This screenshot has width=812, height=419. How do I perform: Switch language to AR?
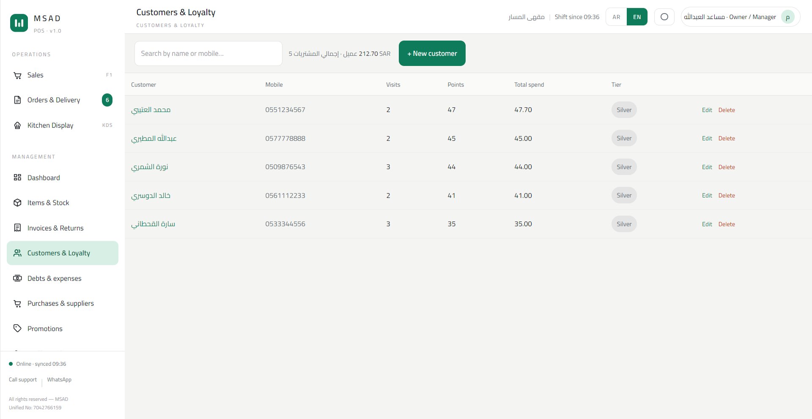(x=616, y=17)
